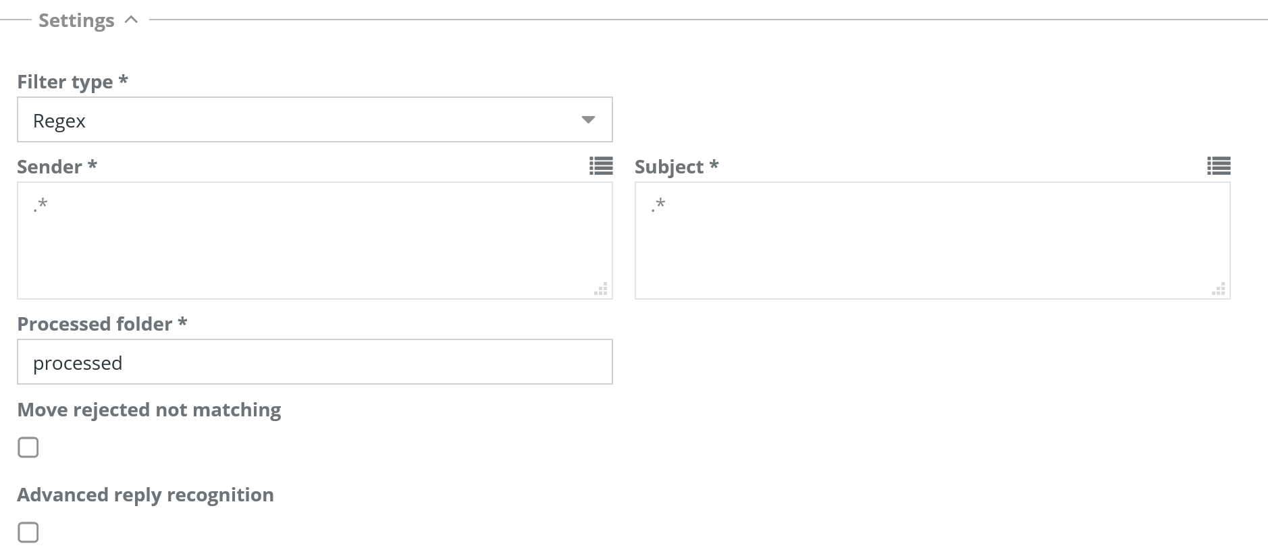Click the Filter type dropdown arrow
1268x554 pixels.
[588, 120]
